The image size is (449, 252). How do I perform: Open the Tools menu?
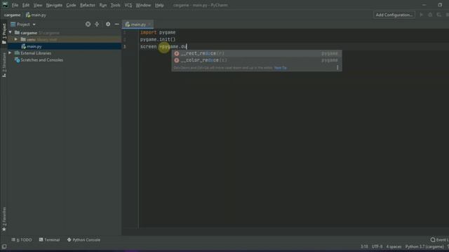115,5
